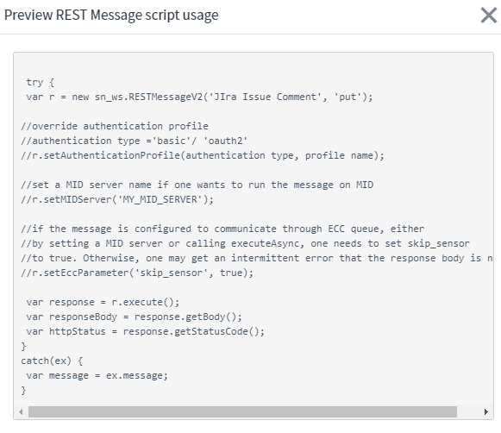
Task: Click the horizontal scrollbar thumb in code box
Action: [x=242, y=411]
